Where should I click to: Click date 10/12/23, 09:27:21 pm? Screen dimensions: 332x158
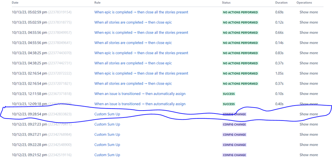pos(30,134)
